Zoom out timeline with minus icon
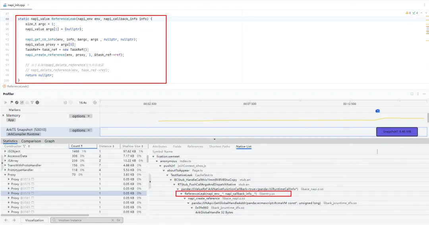429x225 pixels. click(x=71, y=102)
